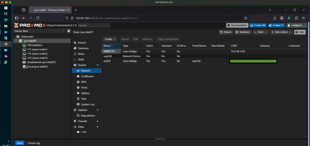This screenshot has width=310, height=146.
Task: Open the Notes section
Action: 87,54
